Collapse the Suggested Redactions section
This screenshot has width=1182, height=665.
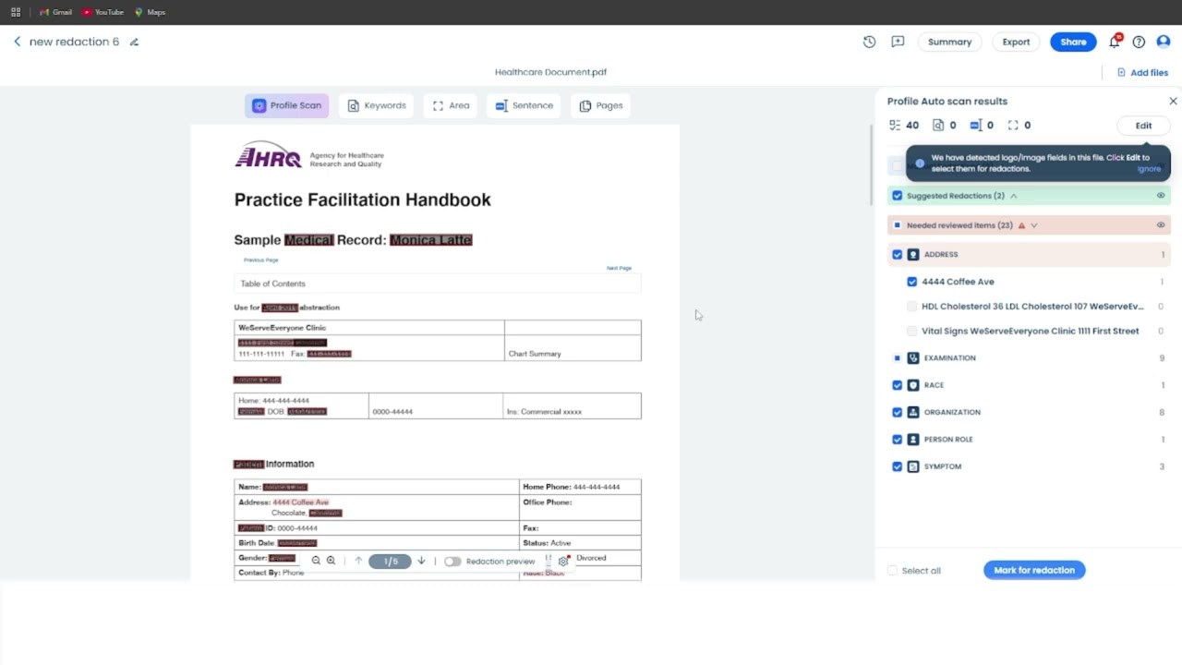(1013, 196)
